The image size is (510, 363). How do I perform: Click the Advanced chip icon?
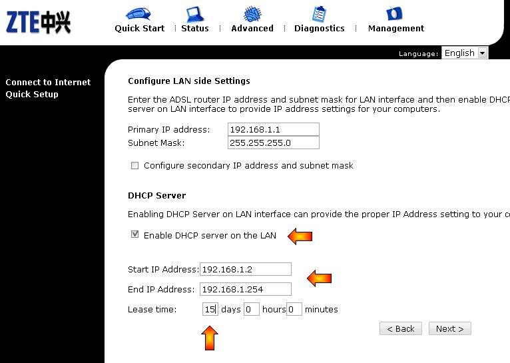point(252,14)
